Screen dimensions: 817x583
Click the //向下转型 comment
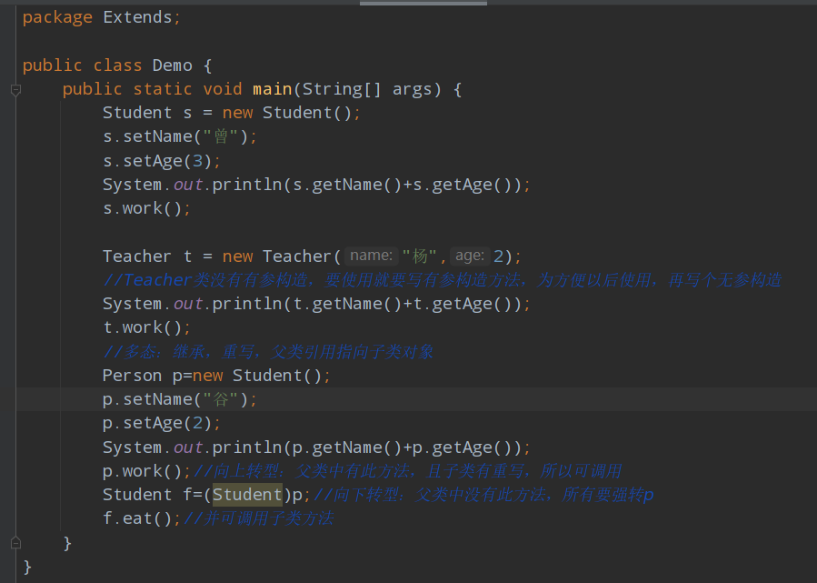click(483, 495)
